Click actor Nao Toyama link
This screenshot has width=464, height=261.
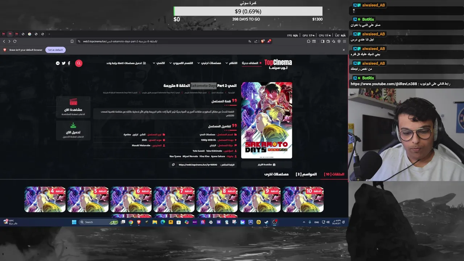point(175,156)
